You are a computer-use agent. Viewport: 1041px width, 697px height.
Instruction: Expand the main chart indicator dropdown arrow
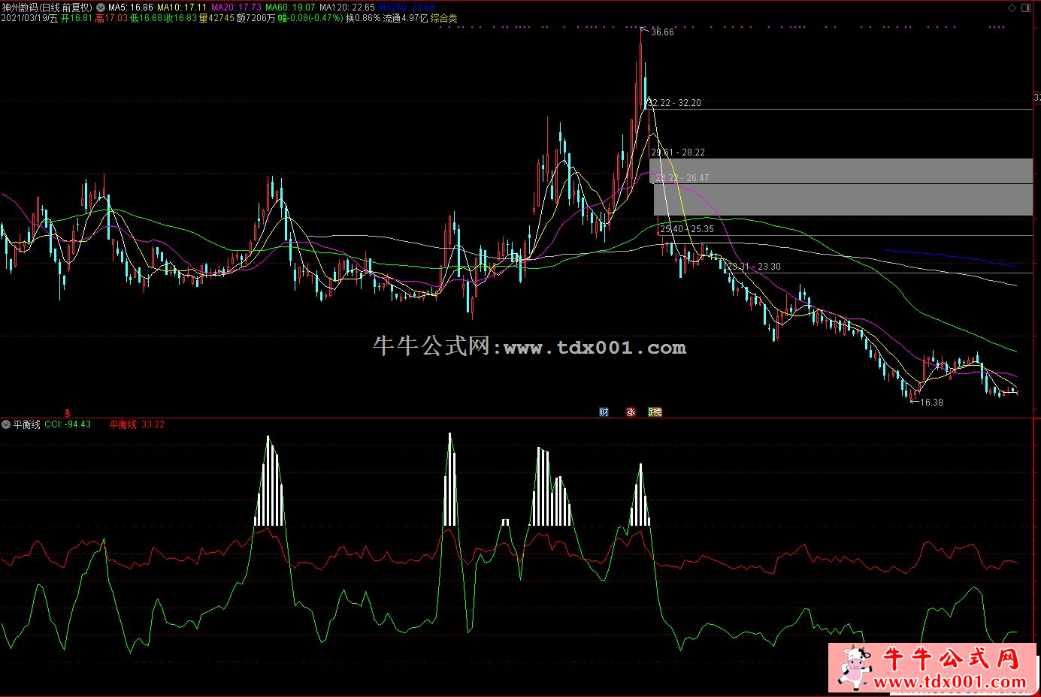[x=101, y=8]
